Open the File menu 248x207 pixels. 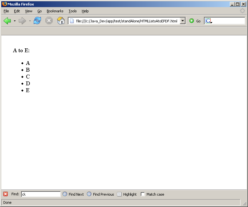click(6, 11)
